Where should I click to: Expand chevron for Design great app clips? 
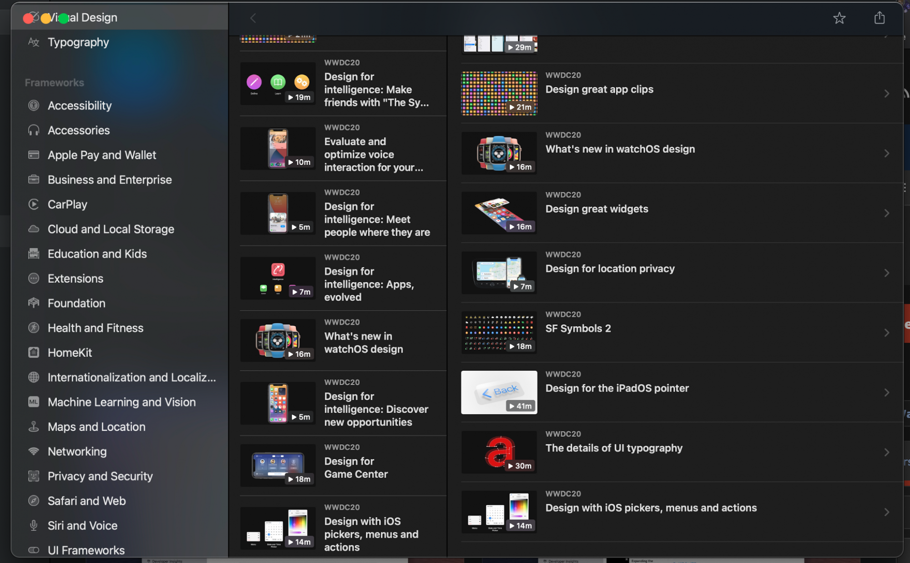[x=886, y=94]
